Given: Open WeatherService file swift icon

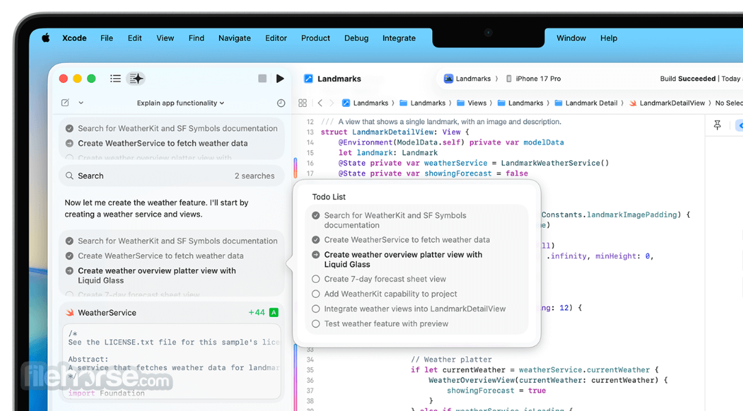Looking at the screenshot, I should point(70,313).
